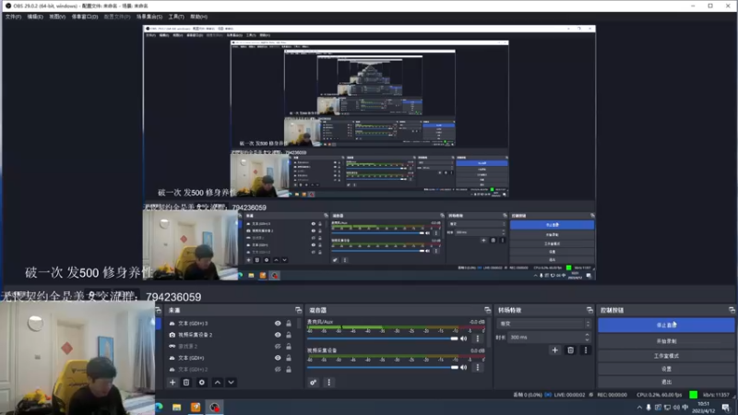Open 视频采集设备 audio three-dot options menu
Screen dimensions: 738x415
point(477,366)
